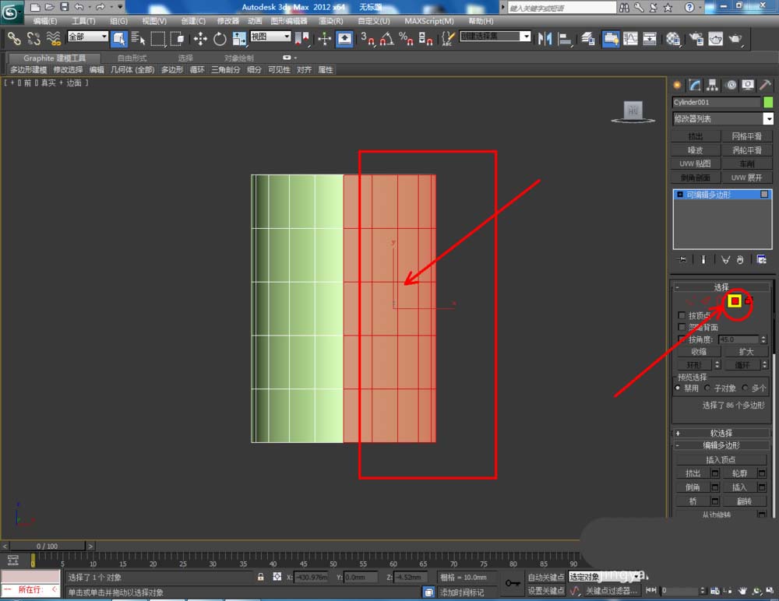Activate the Select and Rotate tool
Screen dimensions: 779x601
(x=220, y=38)
